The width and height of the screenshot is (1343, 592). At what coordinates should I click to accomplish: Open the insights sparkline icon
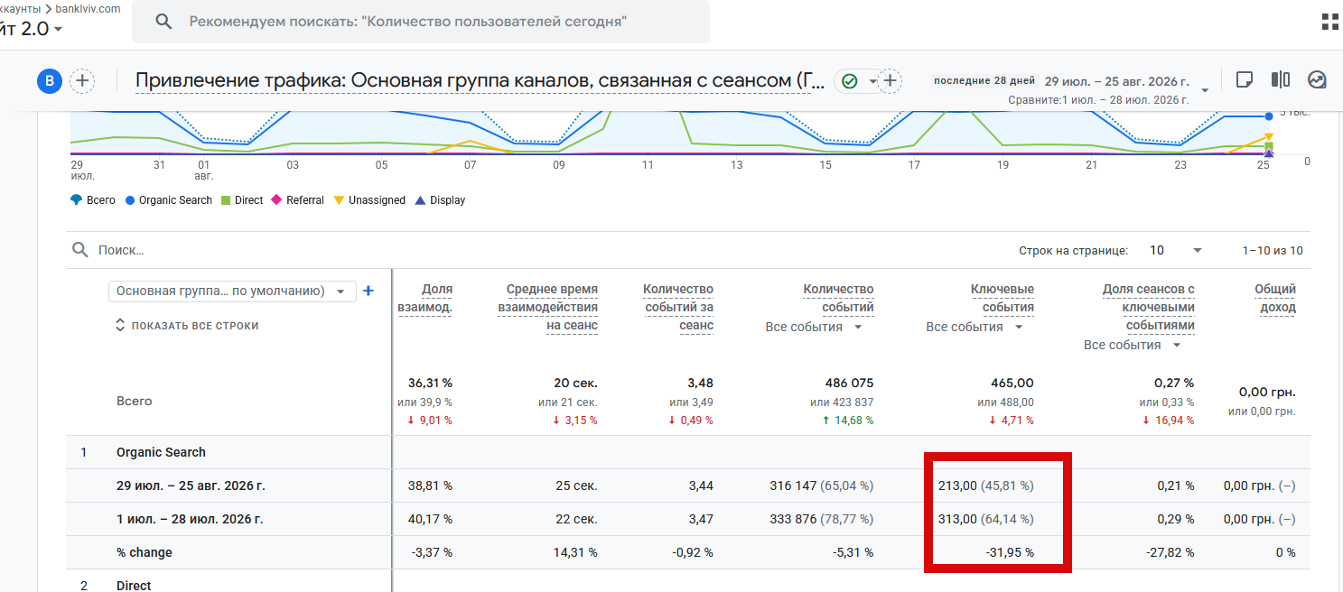click(x=1317, y=80)
